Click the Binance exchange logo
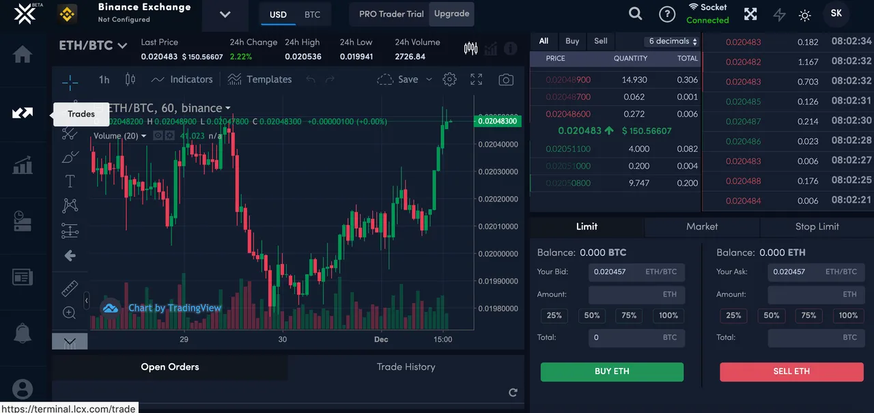Image resolution: width=874 pixels, height=413 pixels. 67,14
